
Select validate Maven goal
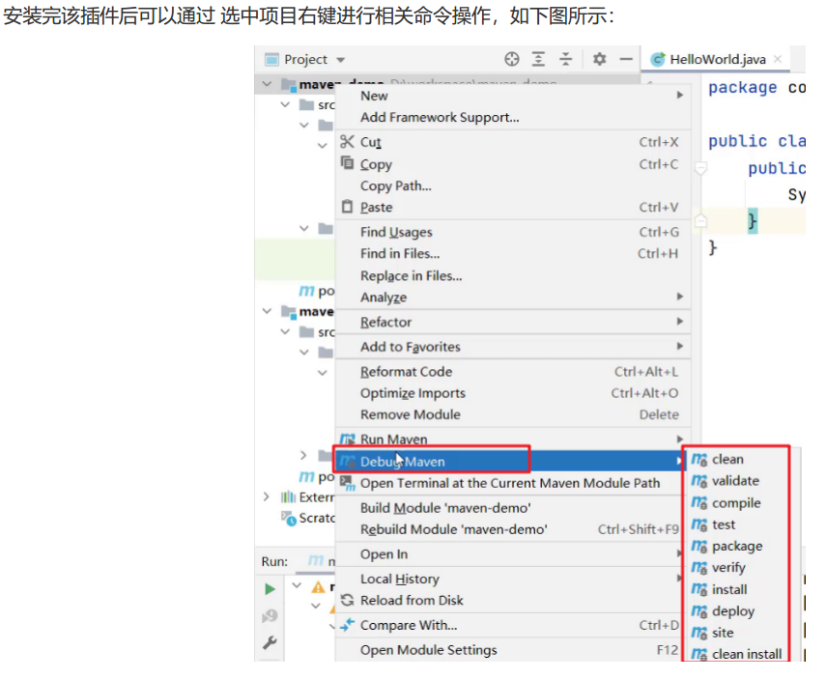(736, 481)
